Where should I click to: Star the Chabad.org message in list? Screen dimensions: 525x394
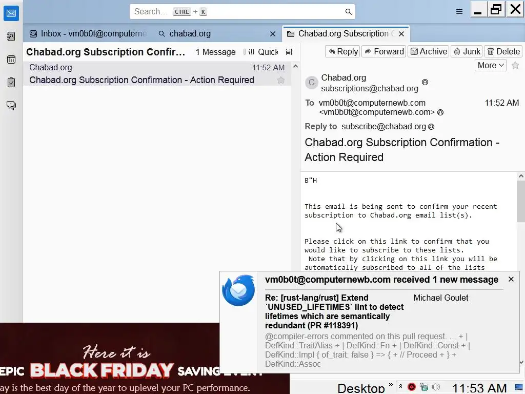pyautogui.click(x=281, y=80)
